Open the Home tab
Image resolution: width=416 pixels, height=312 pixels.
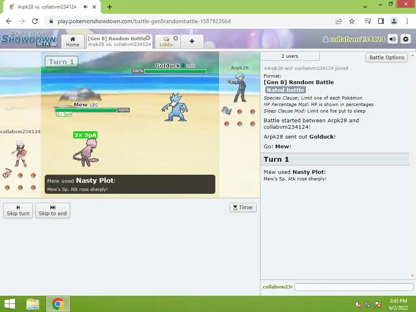click(73, 41)
